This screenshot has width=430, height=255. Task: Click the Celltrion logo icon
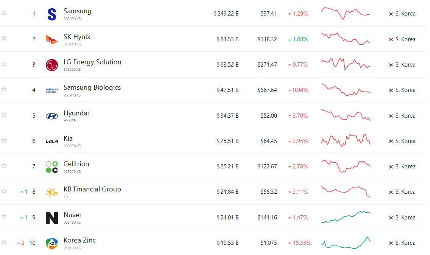(52, 166)
